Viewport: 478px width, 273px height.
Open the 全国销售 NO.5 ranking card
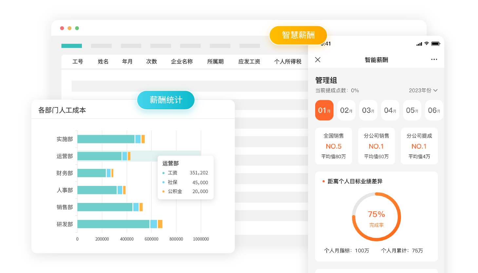(334, 146)
